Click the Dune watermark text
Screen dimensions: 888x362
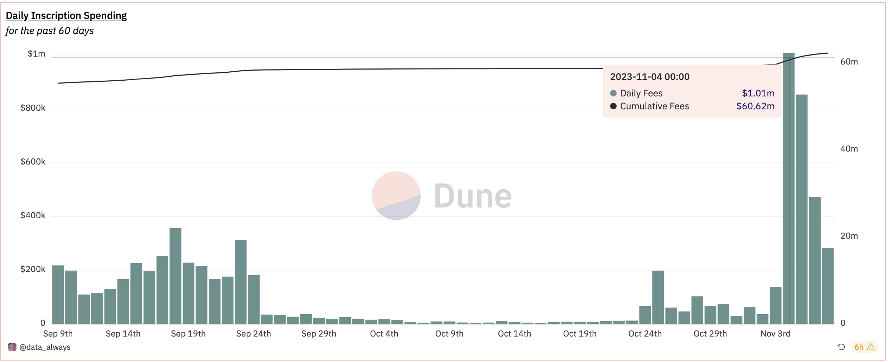(x=473, y=196)
